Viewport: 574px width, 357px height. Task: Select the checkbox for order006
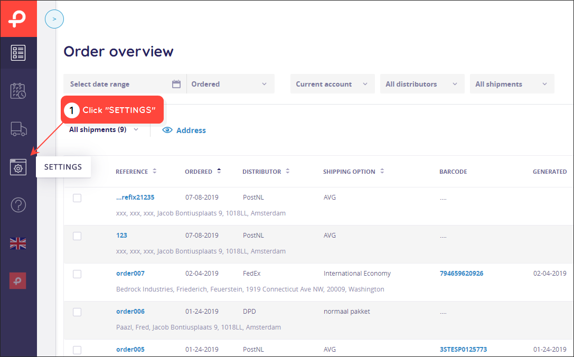pyautogui.click(x=77, y=312)
